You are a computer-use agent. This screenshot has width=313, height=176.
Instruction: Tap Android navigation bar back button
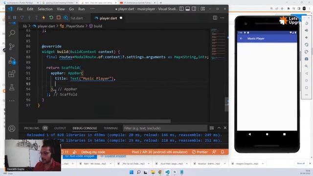click(x=249, y=134)
